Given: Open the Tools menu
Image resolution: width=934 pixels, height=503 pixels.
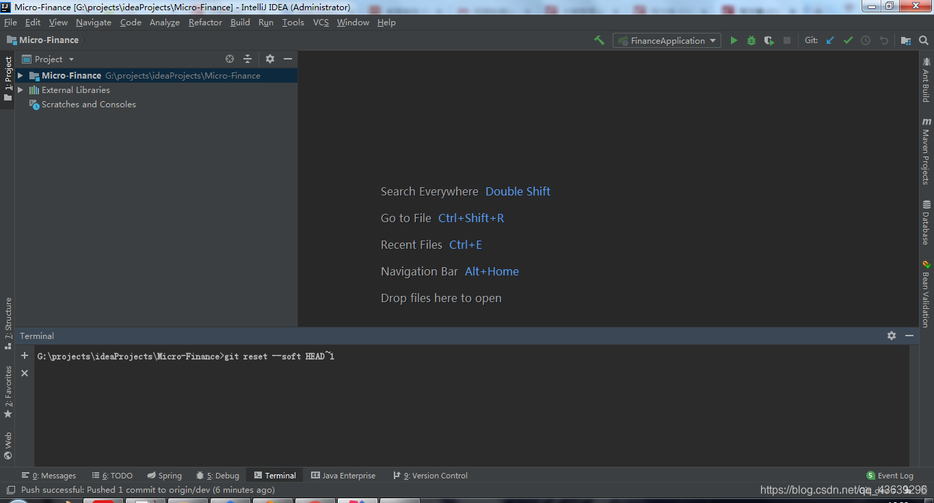Looking at the screenshot, I should [x=293, y=23].
